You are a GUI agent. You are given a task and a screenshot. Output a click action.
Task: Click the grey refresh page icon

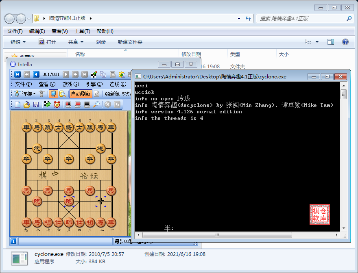click(x=96, y=94)
